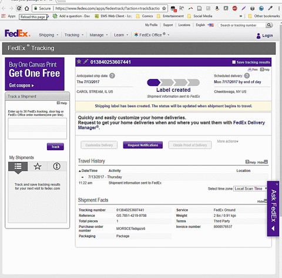
Task: Click the purple Track button
Action: pos(55,147)
